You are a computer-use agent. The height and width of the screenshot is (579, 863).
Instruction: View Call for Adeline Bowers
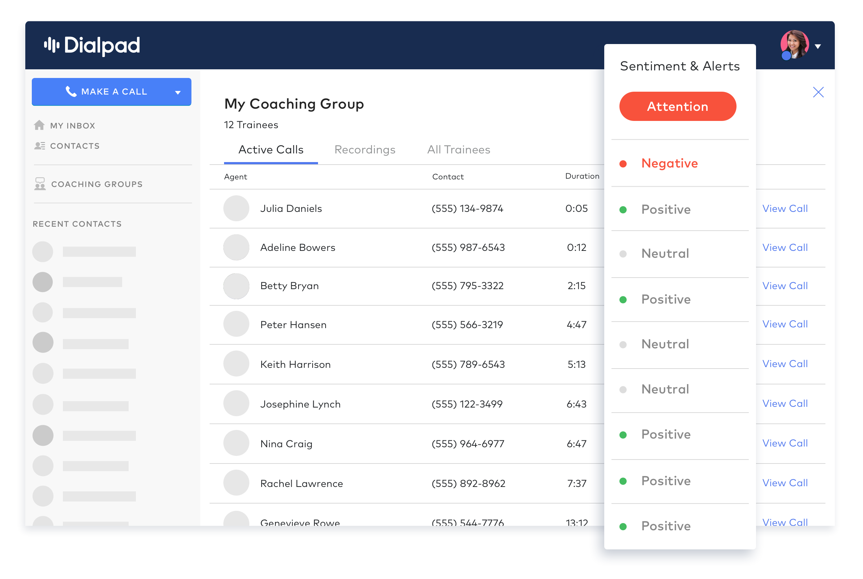click(x=785, y=248)
